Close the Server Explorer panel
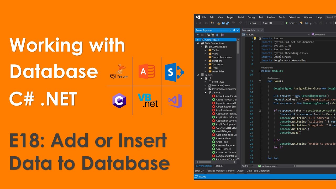 [x=238, y=30]
